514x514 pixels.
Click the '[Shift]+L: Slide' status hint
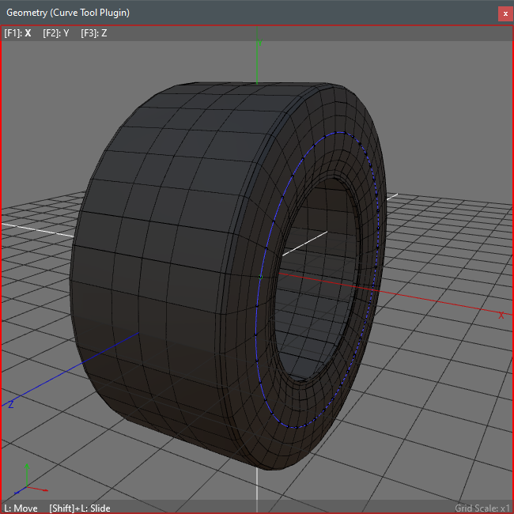[x=80, y=508]
